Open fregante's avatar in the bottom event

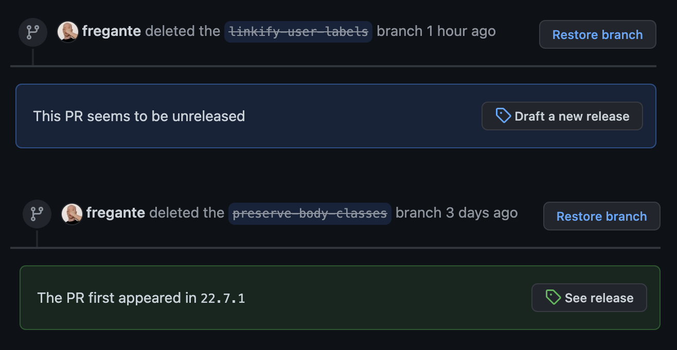pyautogui.click(x=72, y=213)
